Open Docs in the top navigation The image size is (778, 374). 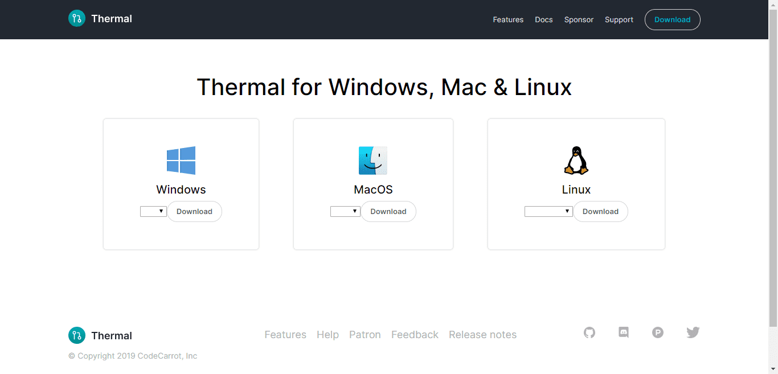[544, 19]
